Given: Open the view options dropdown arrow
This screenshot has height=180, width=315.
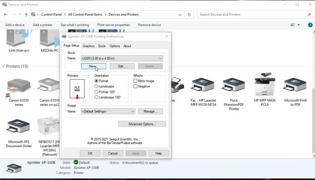Looking at the screenshot, I should (x=298, y=25).
